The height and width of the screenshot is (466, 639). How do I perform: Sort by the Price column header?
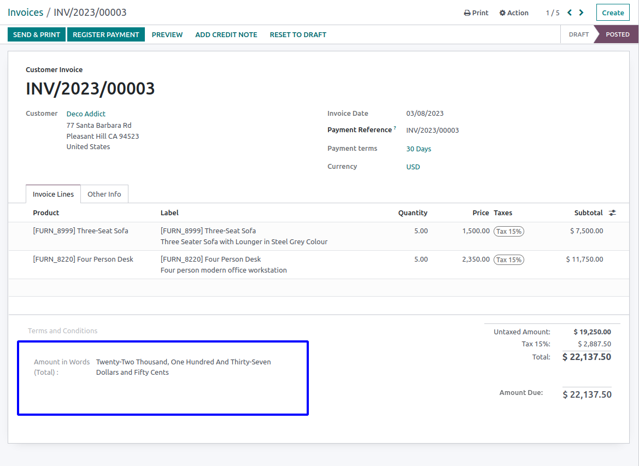[481, 213]
